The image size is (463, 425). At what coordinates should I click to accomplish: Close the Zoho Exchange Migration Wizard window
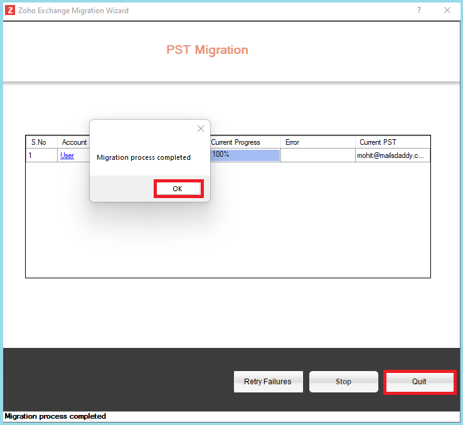(x=447, y=10)
